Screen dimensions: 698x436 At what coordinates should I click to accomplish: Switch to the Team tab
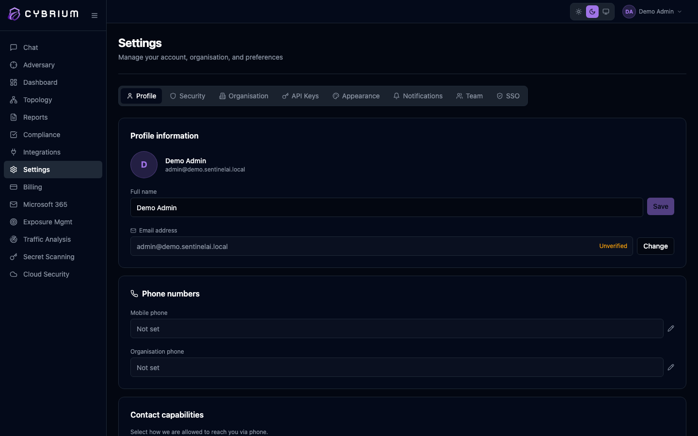coord(470,96)
